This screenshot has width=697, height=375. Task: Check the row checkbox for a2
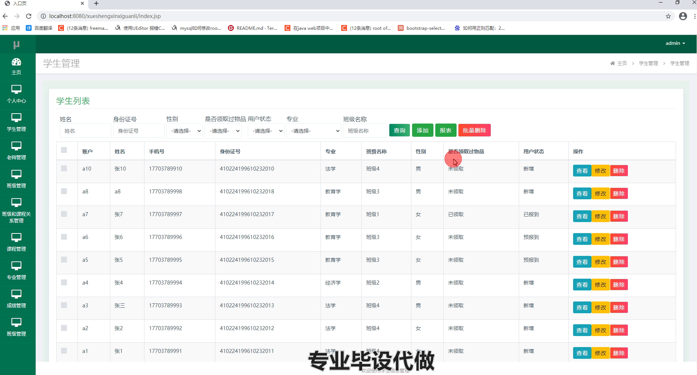[x=64, y=328]
